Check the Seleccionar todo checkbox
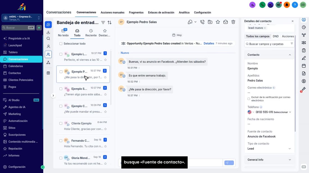Viewport: 309px width, 173px height. coord(61,44)
